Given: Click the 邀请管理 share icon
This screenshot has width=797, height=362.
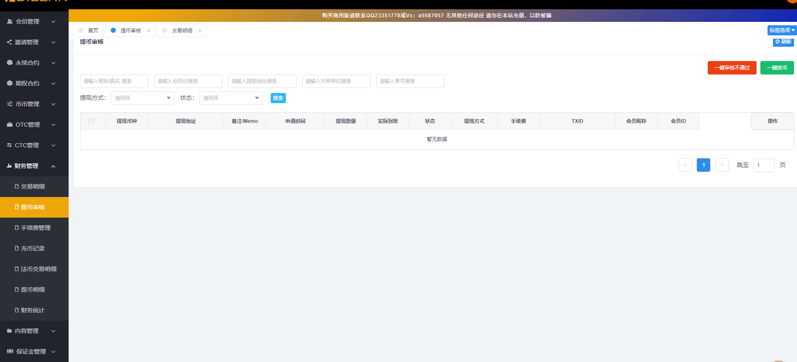Looking at the screenshot, I should (x=9, y=42).
